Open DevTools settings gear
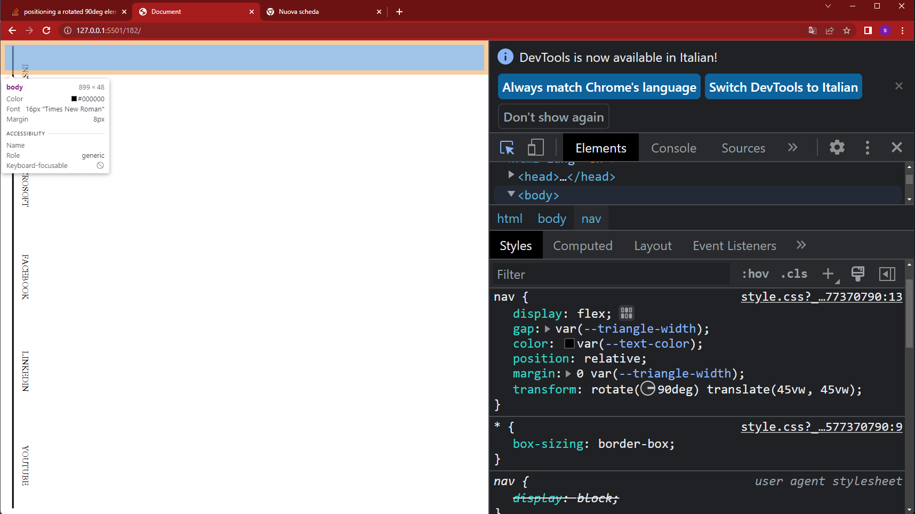The height and width of the screenshot is (514, 915). [x=837, y=147]
